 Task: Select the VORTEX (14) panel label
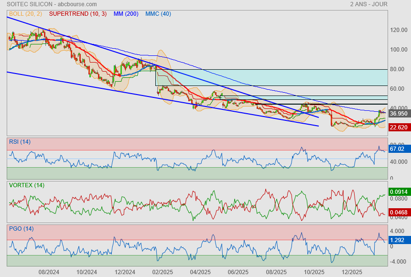pyautogui.click(x=26, y=185)
